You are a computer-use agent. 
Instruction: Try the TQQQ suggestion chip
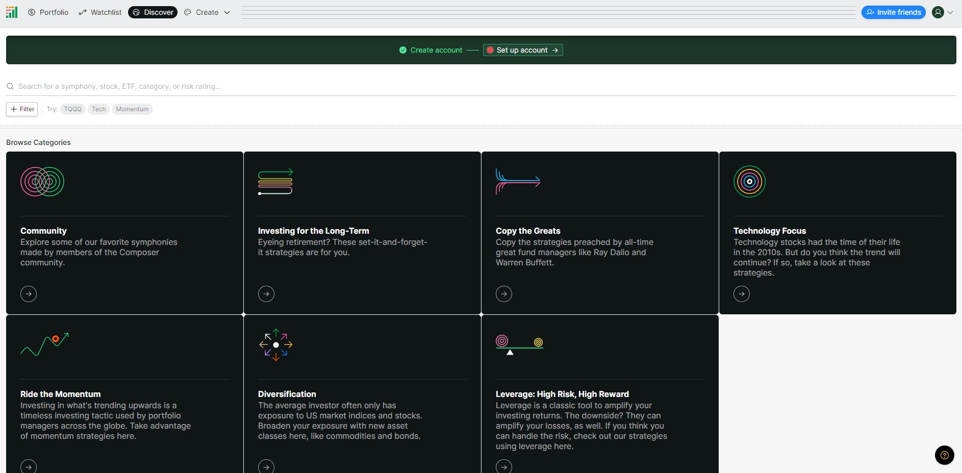[72, 109]
